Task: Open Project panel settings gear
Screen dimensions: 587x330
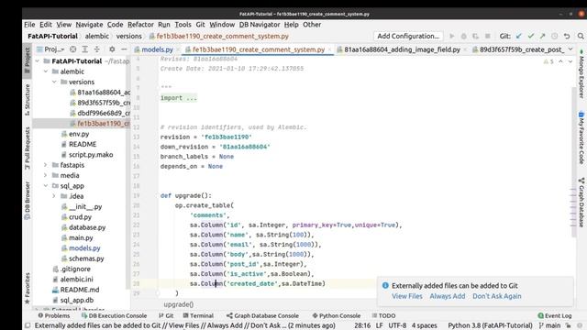Action: click(x=112, y=49)
